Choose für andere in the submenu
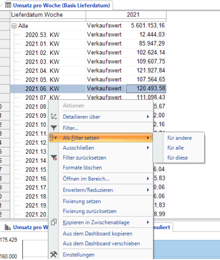Image resolution: width=220 pixels, height=260 pixels. click(179, 138)
